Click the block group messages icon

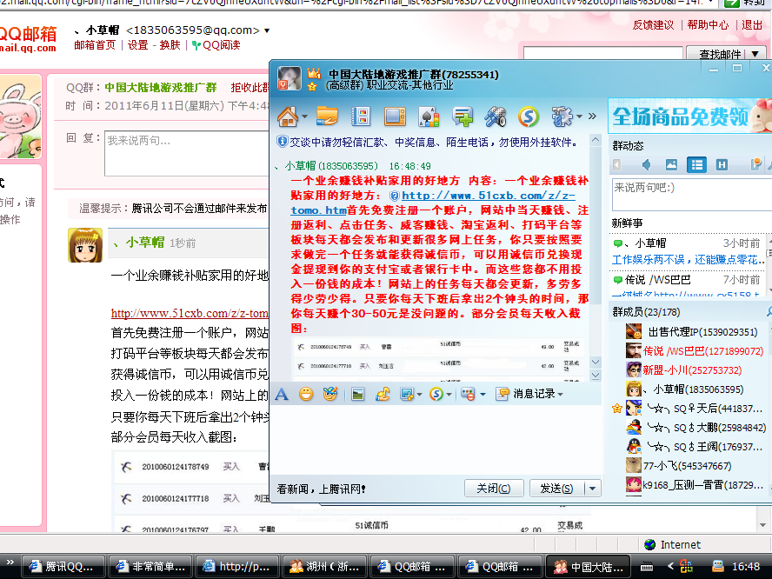tap(469, 395)
